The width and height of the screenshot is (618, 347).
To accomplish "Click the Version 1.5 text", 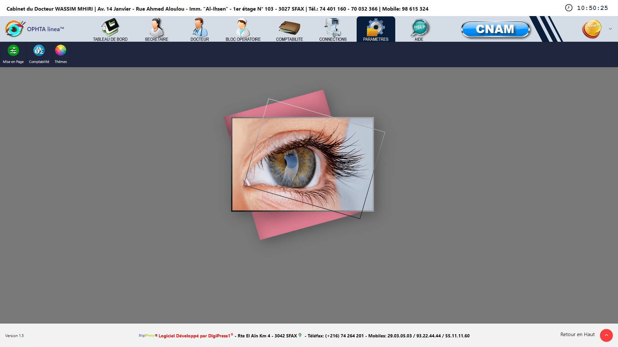I will (x=14, y=336).
